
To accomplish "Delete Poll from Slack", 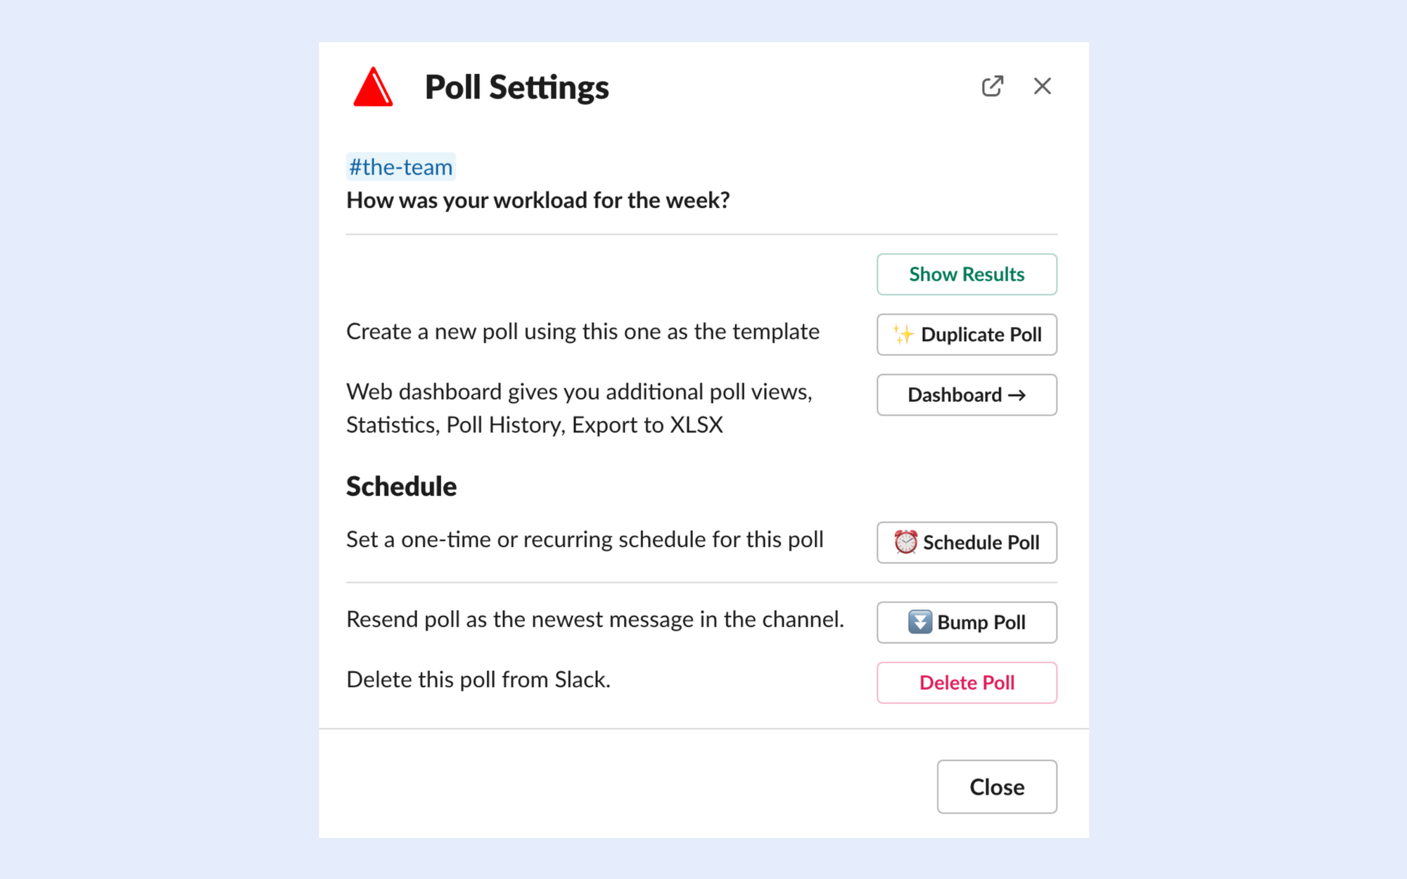I will pyautogui.click(x=967, y=683).
